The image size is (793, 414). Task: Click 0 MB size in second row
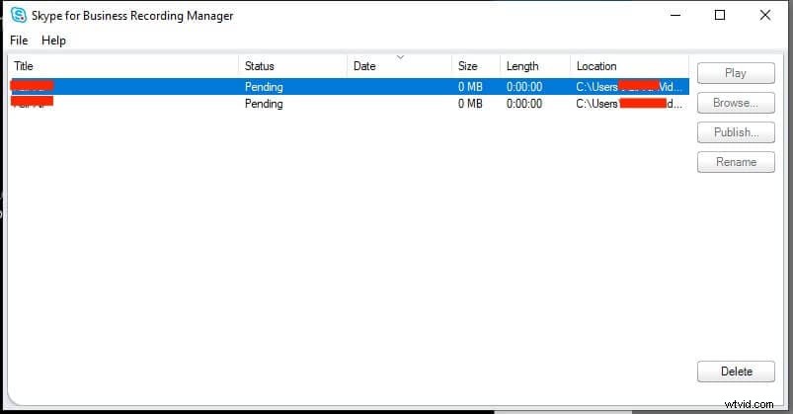coord(470,104)
